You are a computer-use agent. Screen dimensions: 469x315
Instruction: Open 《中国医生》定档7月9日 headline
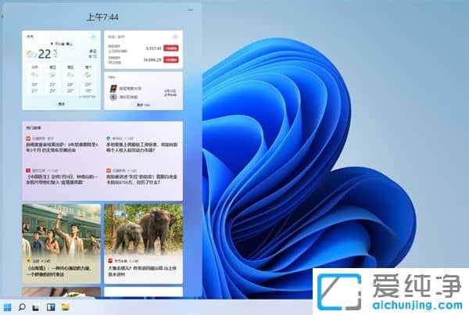tap(62, 179)
